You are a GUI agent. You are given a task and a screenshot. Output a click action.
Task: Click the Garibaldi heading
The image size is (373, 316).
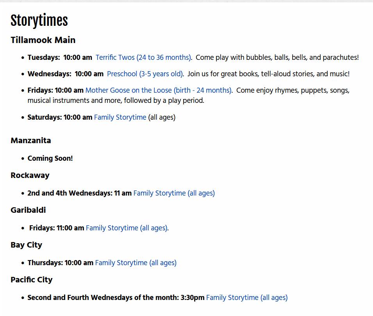28,210
